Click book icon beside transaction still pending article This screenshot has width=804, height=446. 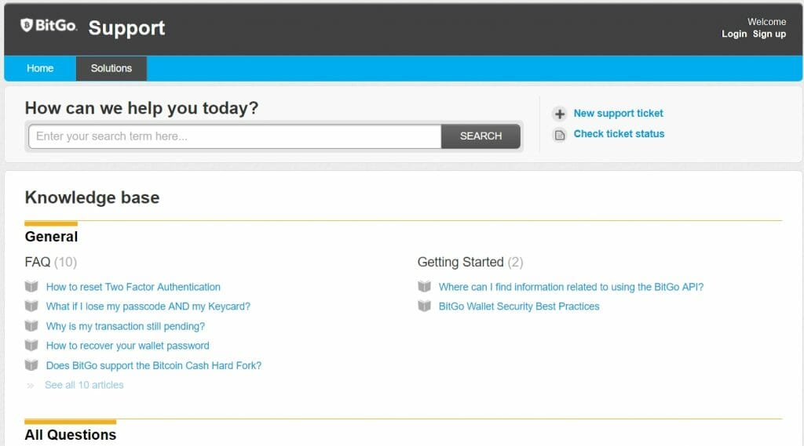point(31,325)
